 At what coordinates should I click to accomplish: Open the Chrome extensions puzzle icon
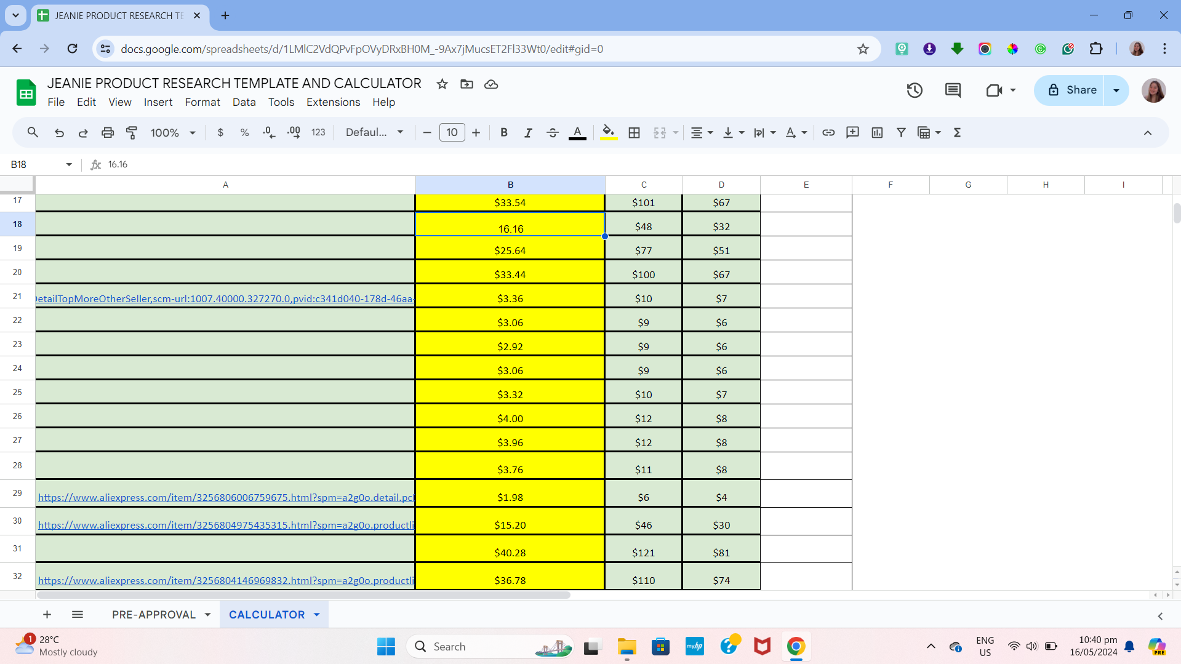tap(1096, 49)
